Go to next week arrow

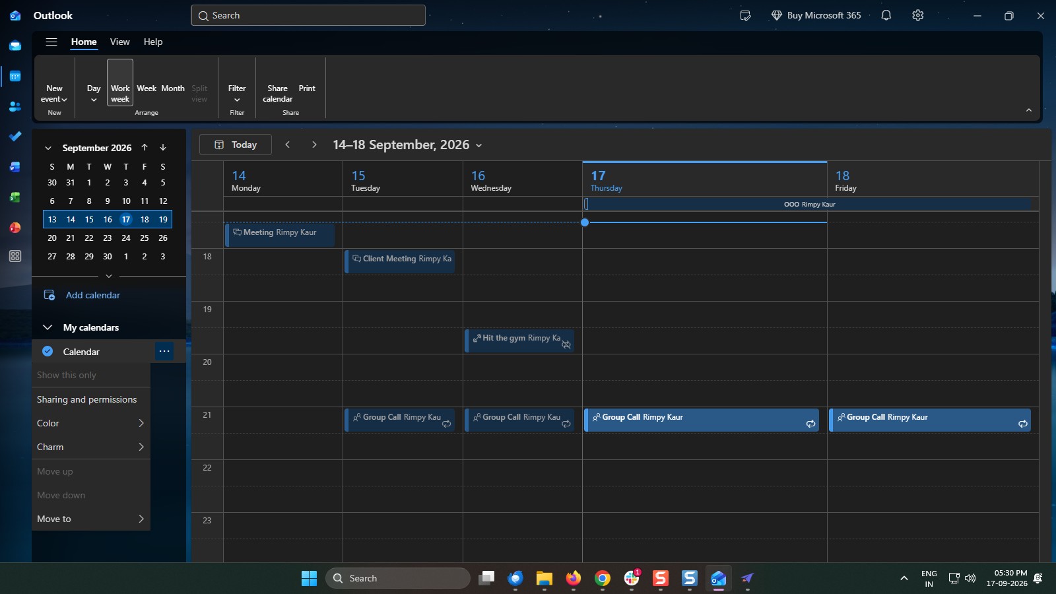pyautogui.click(x=314, y=145)
